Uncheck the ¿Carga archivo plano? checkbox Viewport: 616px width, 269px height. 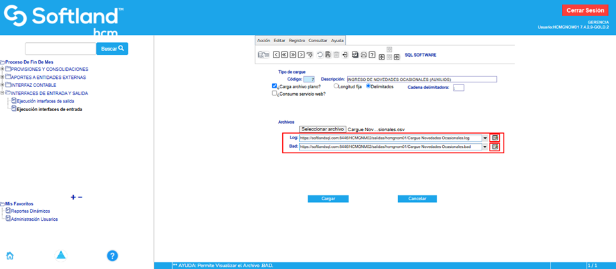[x=275, y=86]
